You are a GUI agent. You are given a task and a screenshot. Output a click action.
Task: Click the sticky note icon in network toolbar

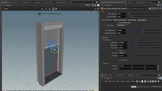click(153, 81)
